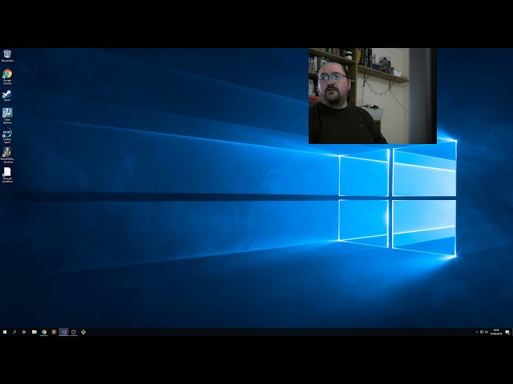Select the World of Warships shortcut icon
The image size is (513, 384).
coord(7,155)
